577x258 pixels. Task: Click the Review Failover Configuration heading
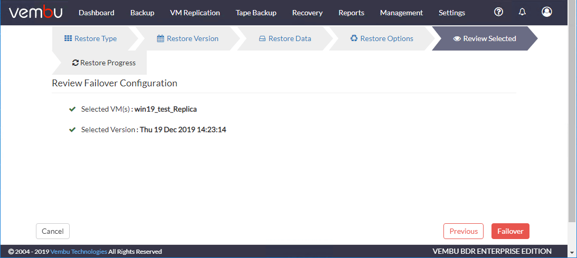(x=115, y=83)
